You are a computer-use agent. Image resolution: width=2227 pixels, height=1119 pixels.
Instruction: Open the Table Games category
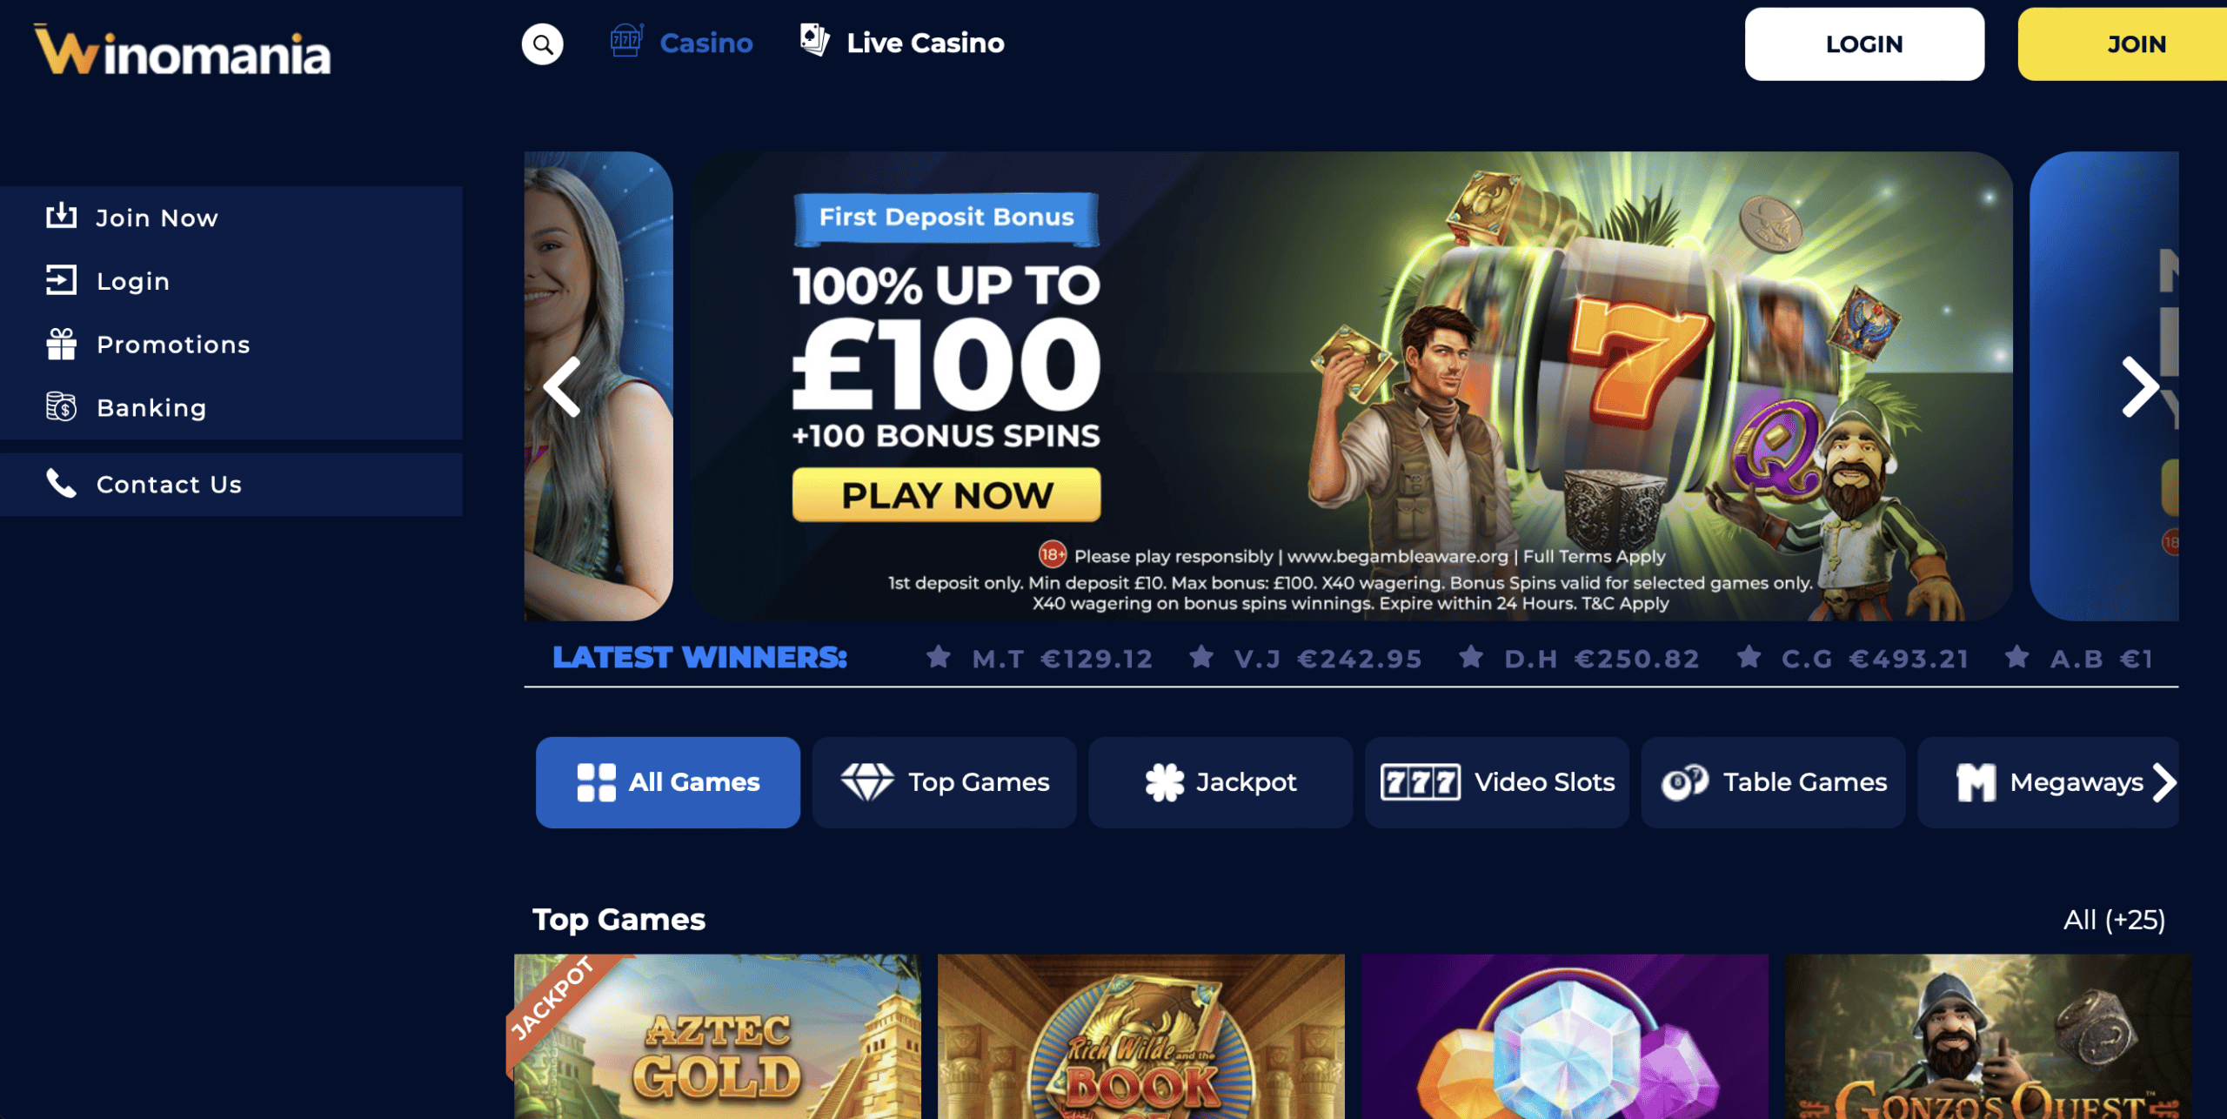pyautogui.click(x=1773, y=782)
